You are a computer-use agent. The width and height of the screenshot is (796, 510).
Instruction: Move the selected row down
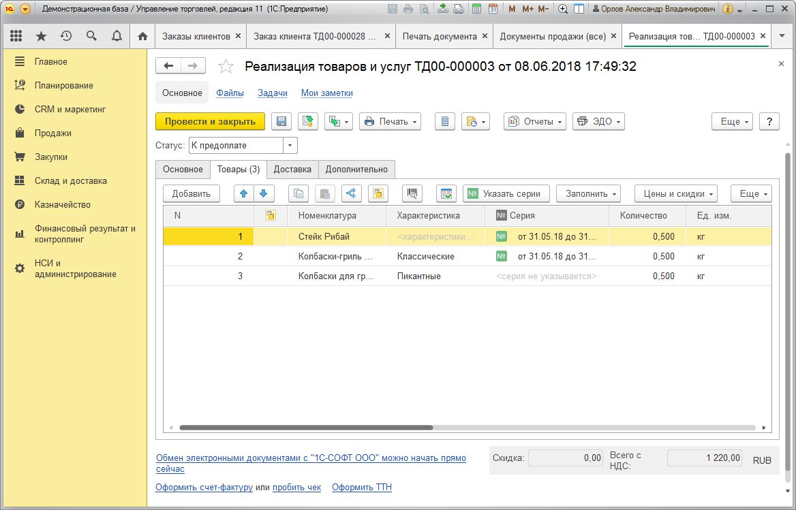coord(264,193)
